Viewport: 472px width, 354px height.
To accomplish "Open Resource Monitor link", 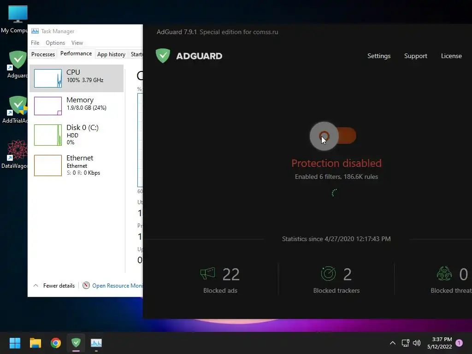I will [x=117, y=286].
